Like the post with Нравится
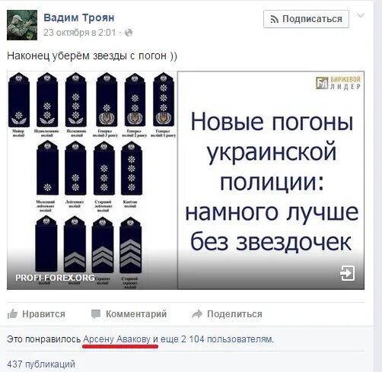The width and height of the screenshot is (382, 372). pos(36,314)
